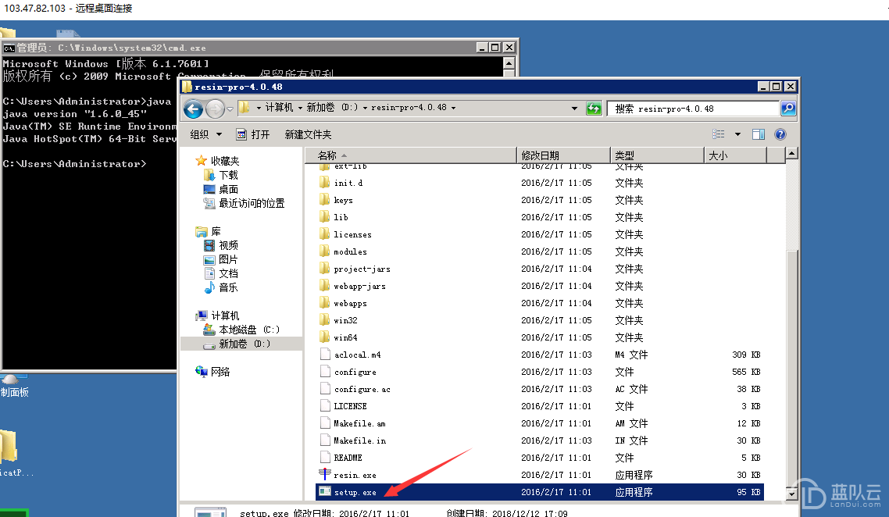Click the cmd window scrollbar up arrow
Screen dimensions: 889x517
[509, 63]
